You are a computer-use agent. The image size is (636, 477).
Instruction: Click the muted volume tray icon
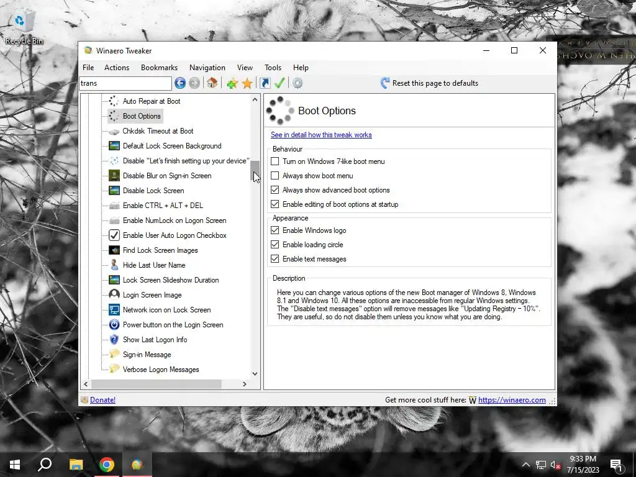(555, 465)
